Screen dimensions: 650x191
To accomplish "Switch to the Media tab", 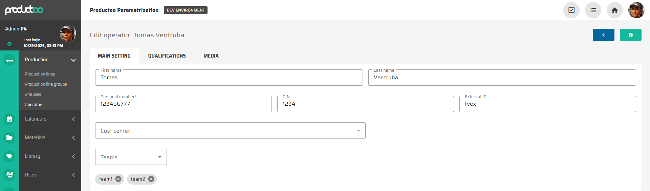I will coord(211,56).
